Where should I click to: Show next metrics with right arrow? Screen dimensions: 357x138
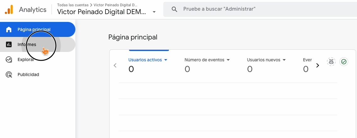pos(317,65)
